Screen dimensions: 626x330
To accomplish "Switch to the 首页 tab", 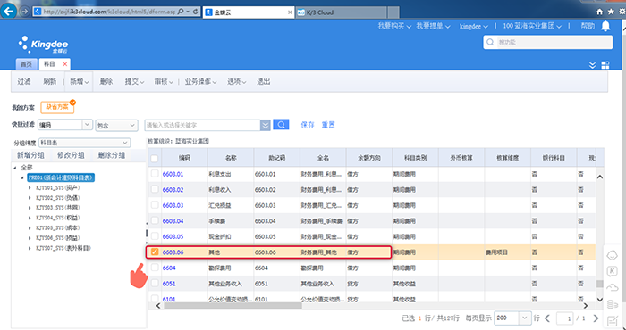I will point(26,64).
